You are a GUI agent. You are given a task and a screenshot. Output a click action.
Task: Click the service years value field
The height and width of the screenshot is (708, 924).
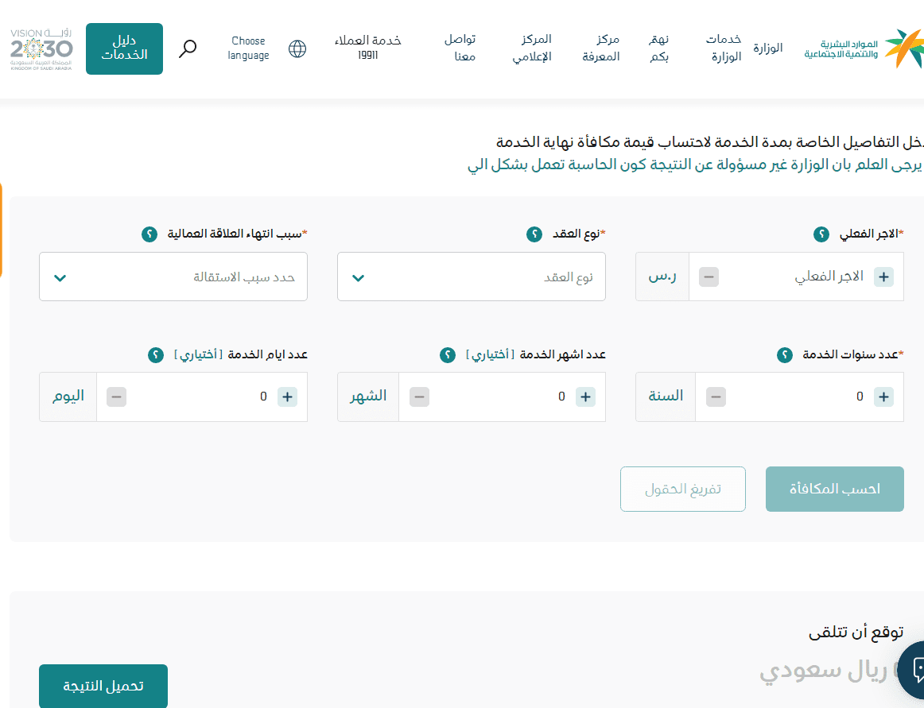pos(800,397)
